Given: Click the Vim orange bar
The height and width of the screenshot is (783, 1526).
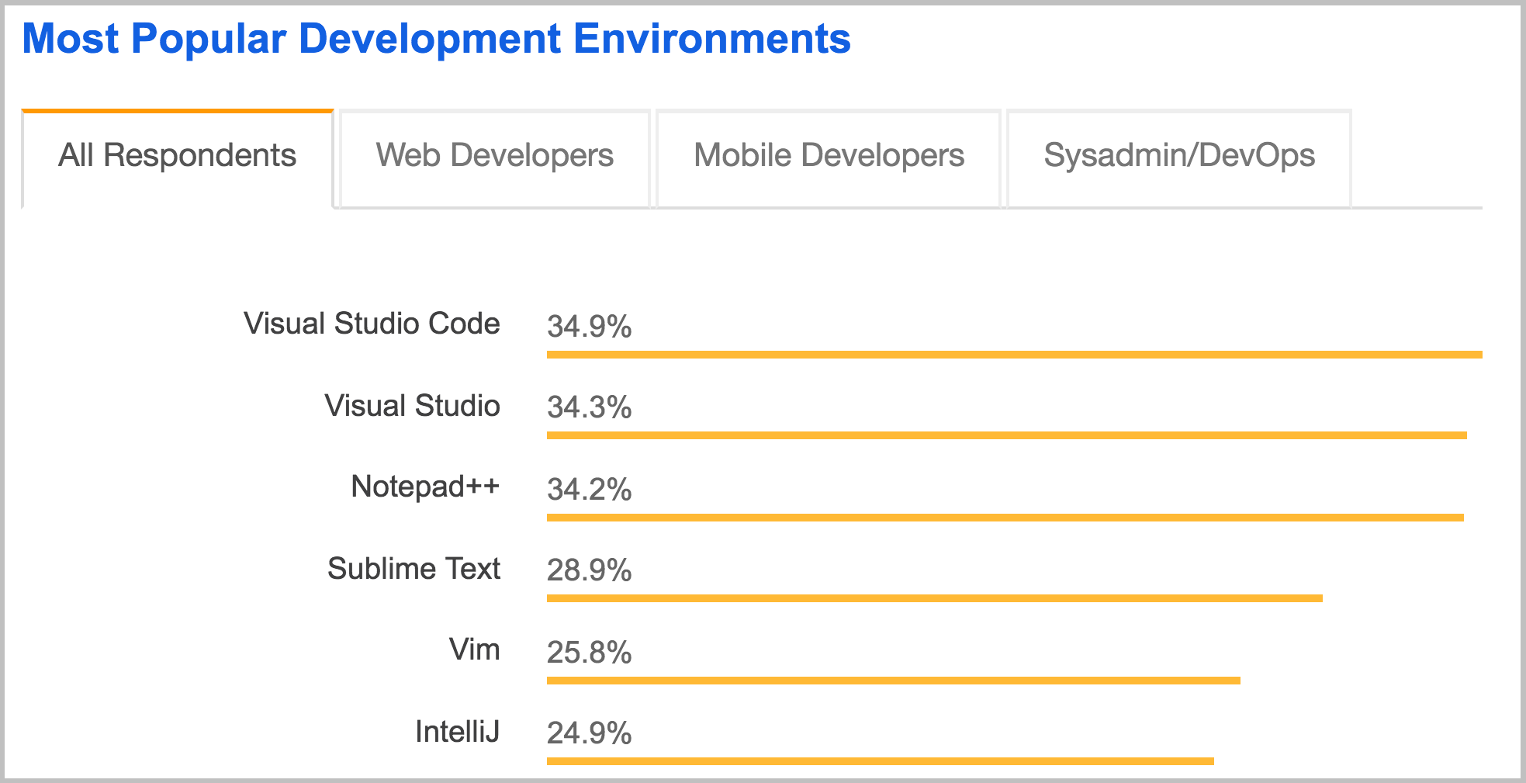Looking at the screenshot, I should click(894, 681).
